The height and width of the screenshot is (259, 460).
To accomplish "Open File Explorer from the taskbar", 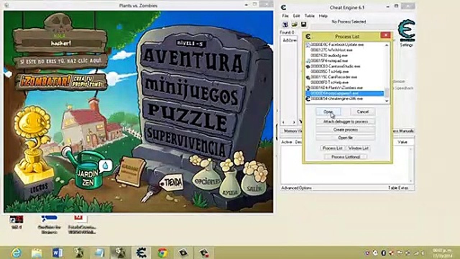I will coord(37,253).
